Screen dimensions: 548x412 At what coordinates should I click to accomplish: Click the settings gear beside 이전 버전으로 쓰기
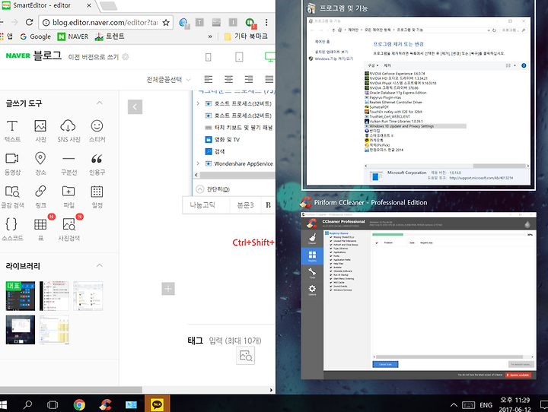point(126,56)
